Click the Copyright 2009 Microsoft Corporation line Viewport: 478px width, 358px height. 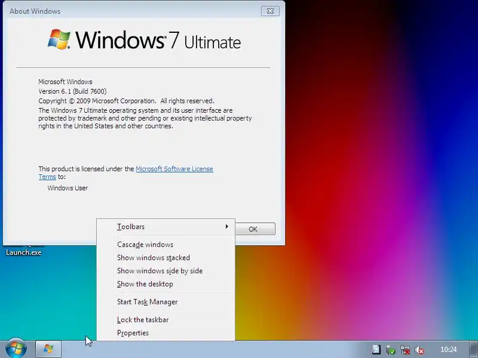pos(126,101)
